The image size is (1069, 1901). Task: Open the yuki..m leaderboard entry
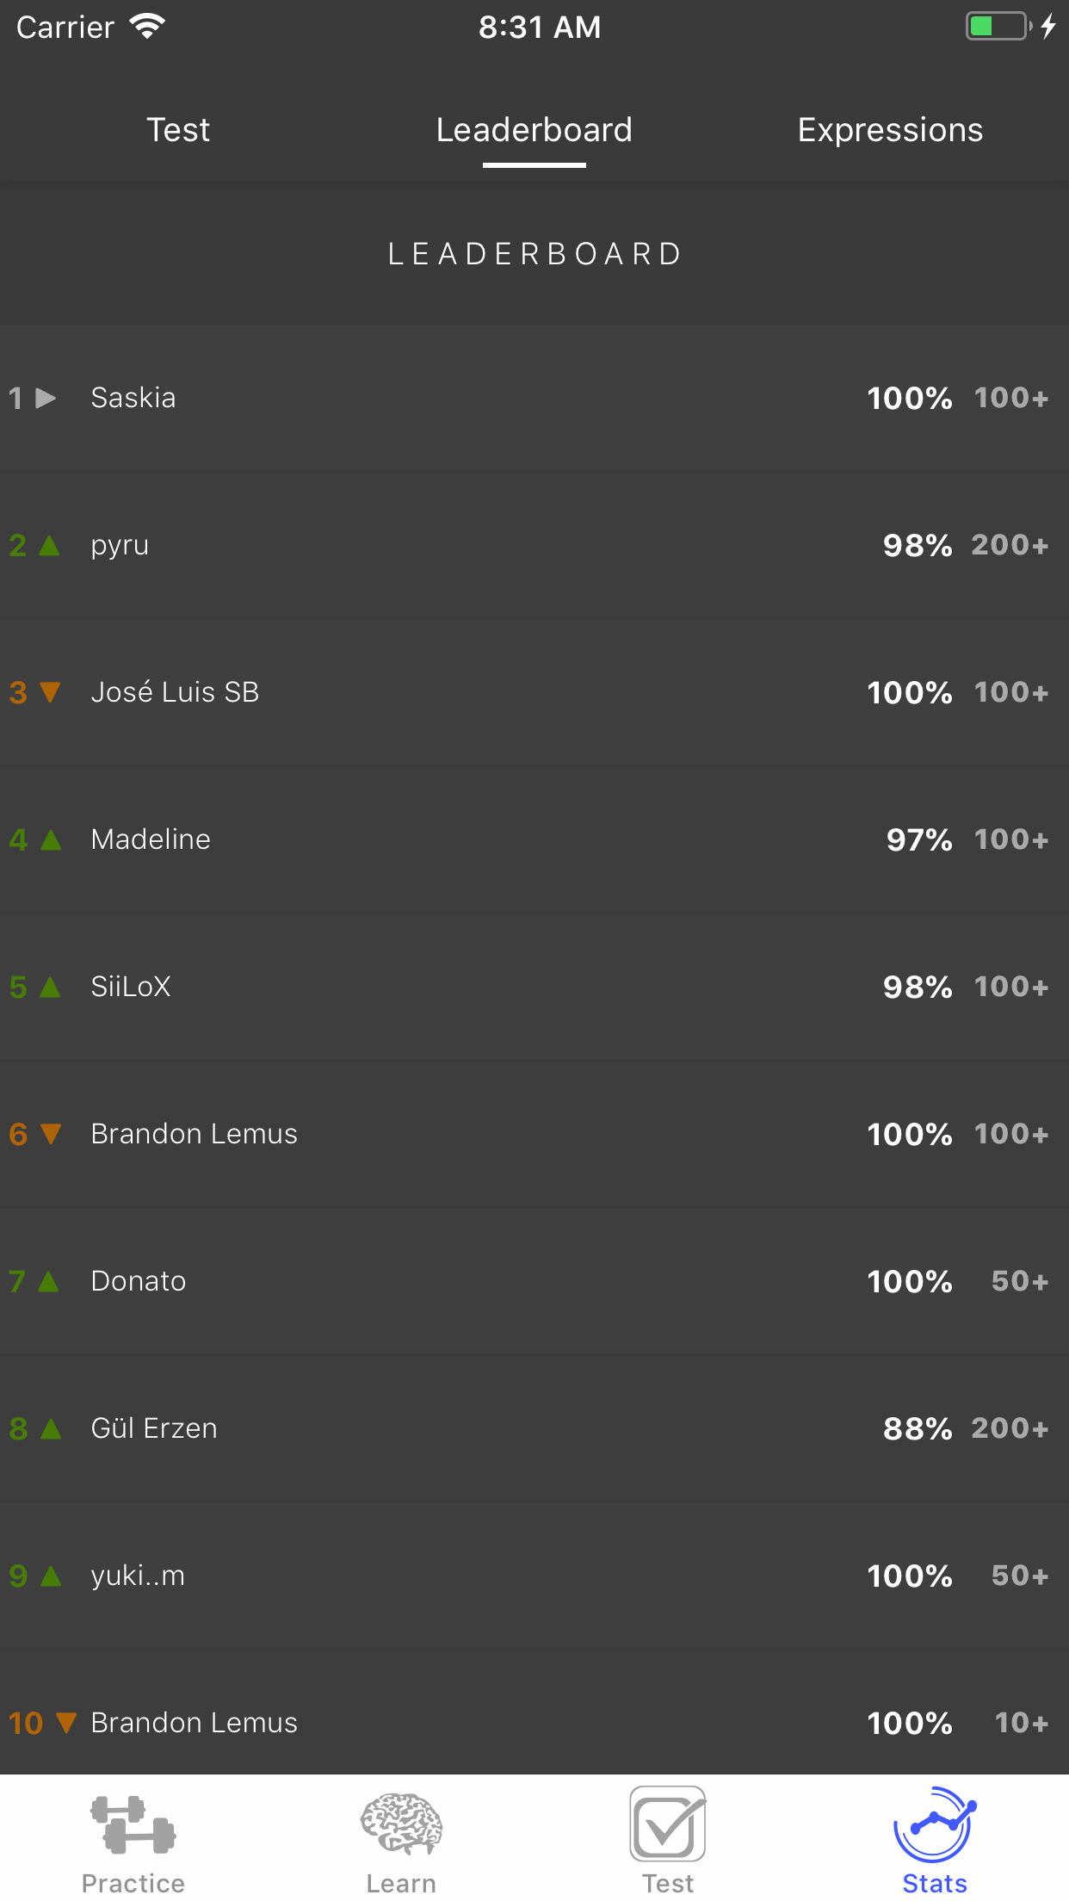tap(534, 1576)
